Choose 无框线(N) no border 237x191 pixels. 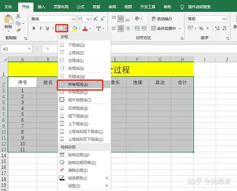(x=84, y=76)
